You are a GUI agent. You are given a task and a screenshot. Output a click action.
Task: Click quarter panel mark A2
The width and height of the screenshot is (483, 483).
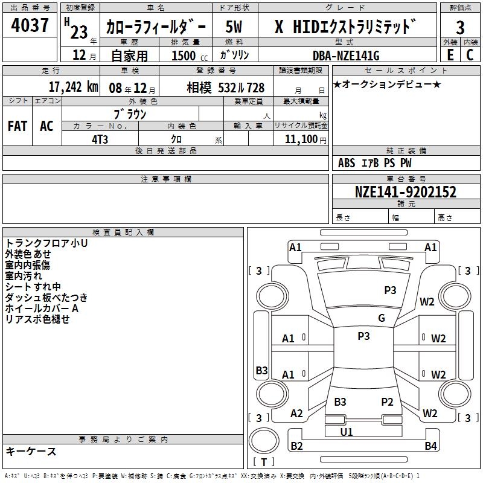coord(296,414)
